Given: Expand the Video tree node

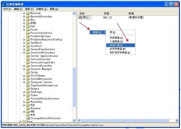Looking at the screenshot, I should tap(24, 95).
